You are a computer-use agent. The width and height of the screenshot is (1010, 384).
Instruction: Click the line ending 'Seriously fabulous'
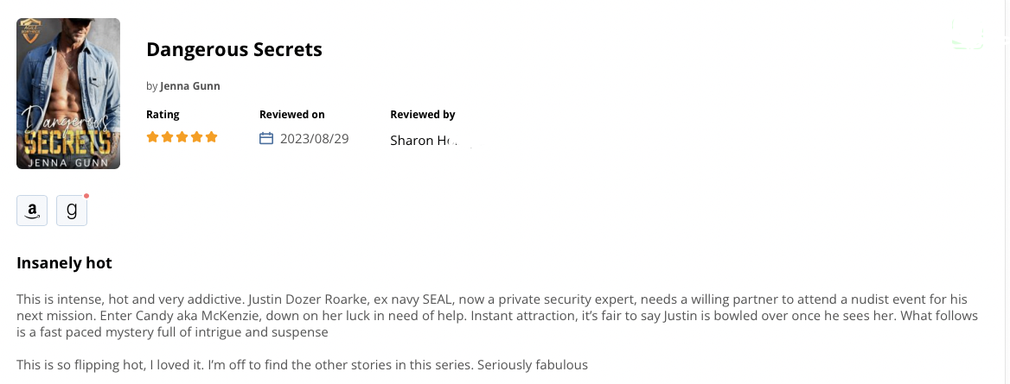click(302, 365)
